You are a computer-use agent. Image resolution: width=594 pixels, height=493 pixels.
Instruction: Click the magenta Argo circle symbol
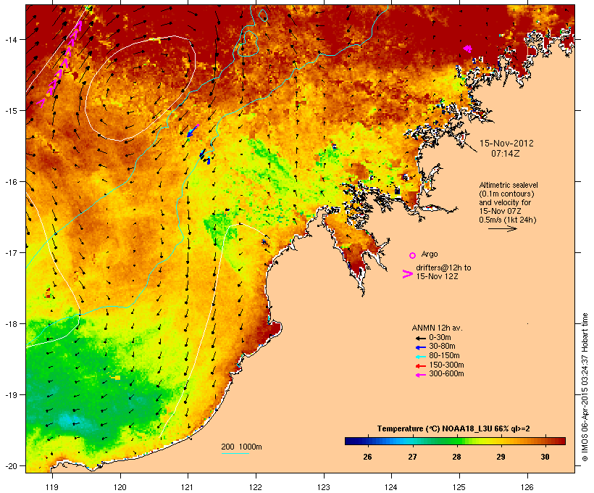(x=413, y=255)
